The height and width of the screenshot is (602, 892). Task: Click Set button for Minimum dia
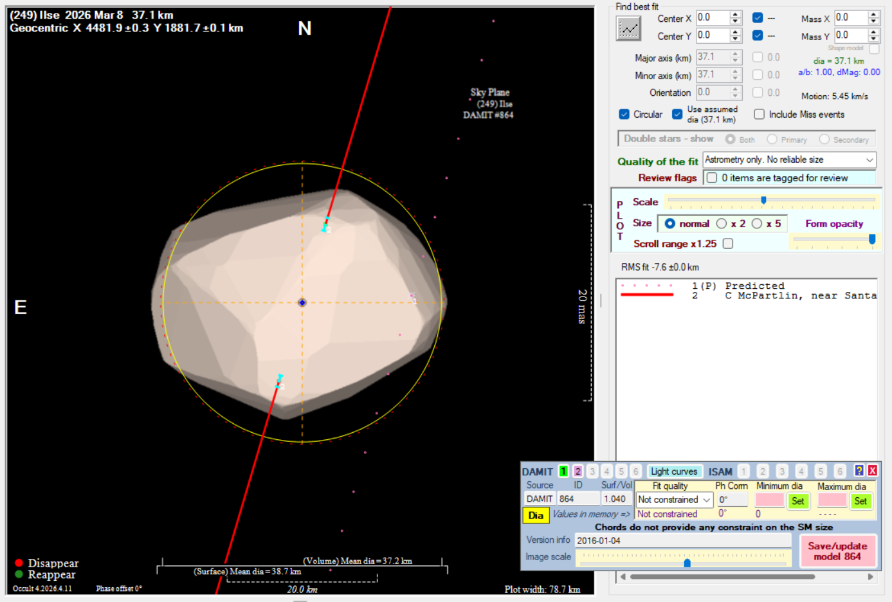coord(797,501)
